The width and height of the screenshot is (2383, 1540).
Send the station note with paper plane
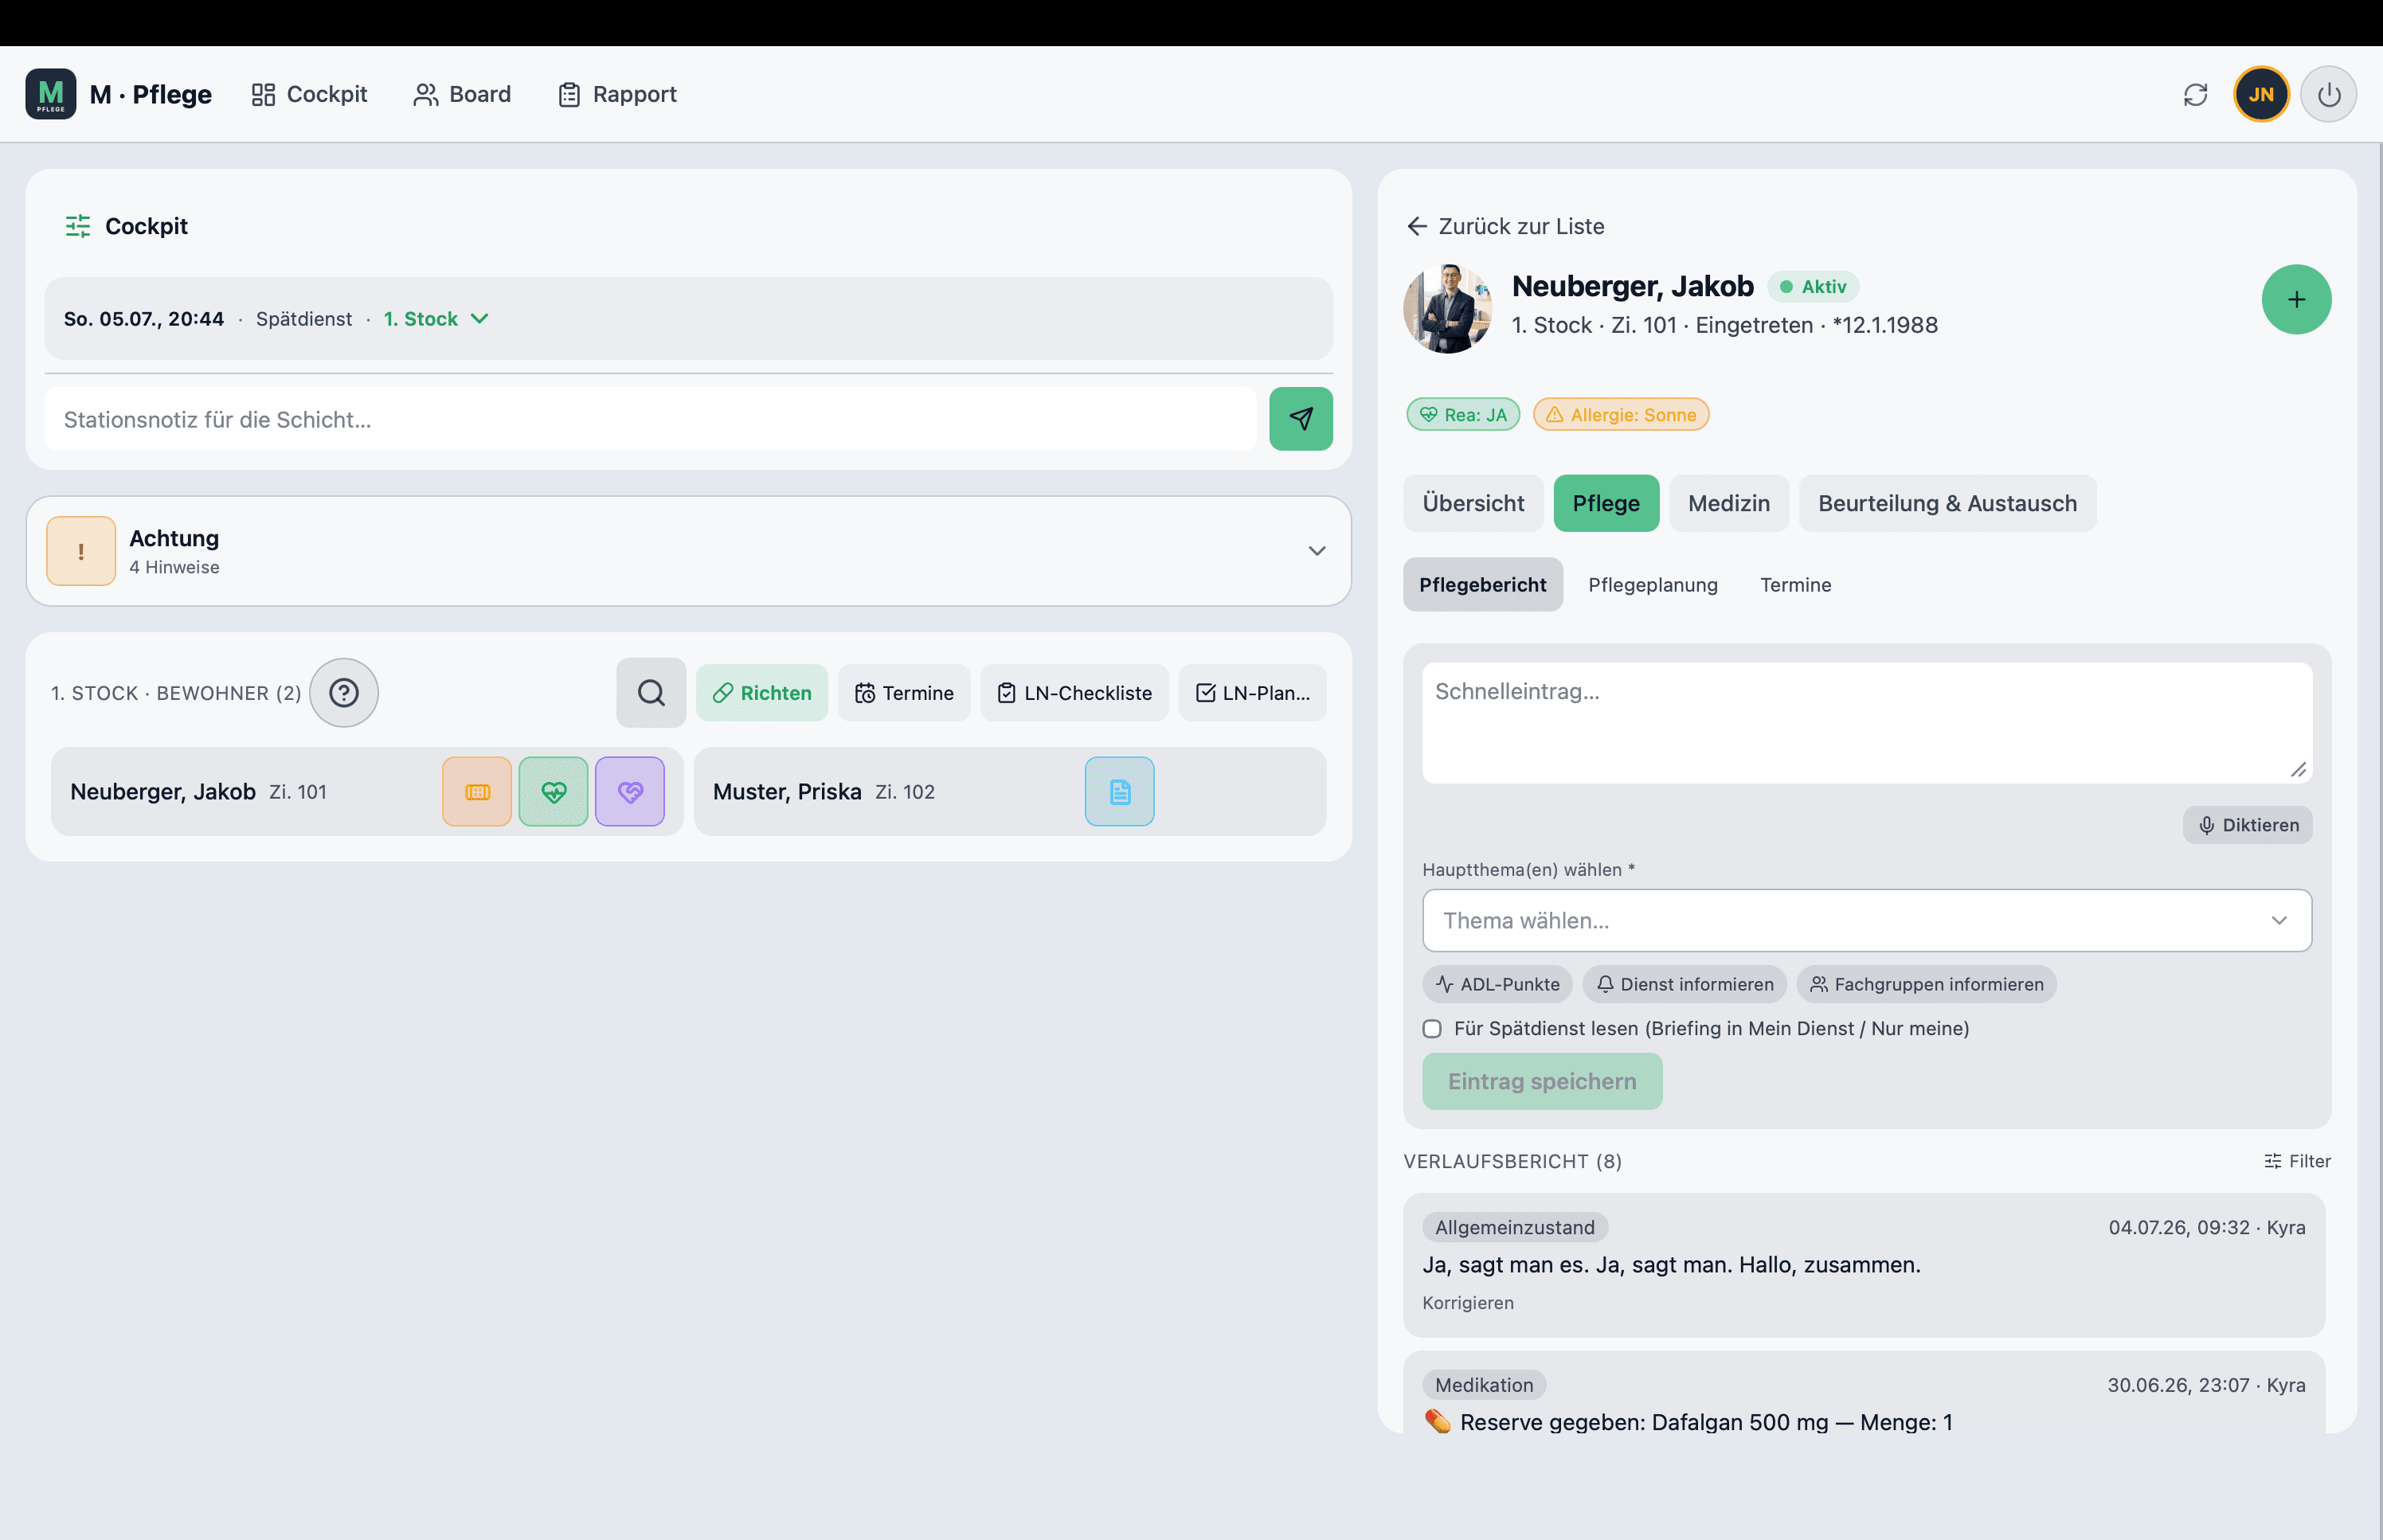coord(1301,419)
